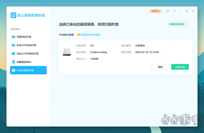Go to 创建磁盘备份
Viewport: 204px width, 133px height.
click(28, 62)
